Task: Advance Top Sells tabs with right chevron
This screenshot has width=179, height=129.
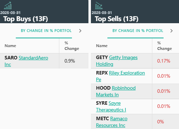Action: click(x=172, y=31)
